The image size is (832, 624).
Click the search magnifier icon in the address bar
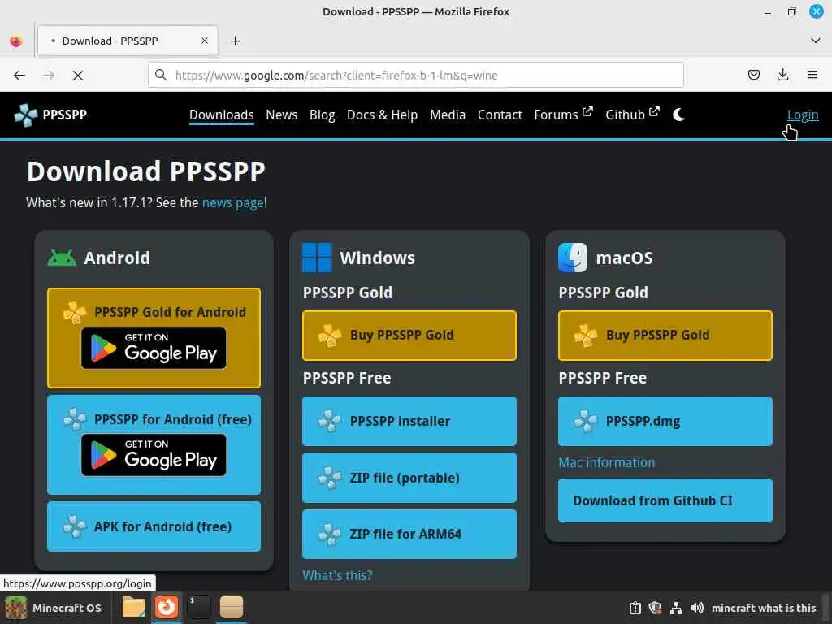[x=161, y=75]
